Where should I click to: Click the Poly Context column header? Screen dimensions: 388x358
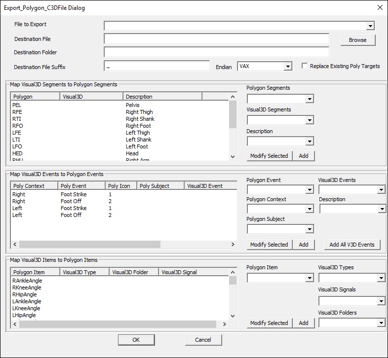pyautogui.click(x=34, y=186)
